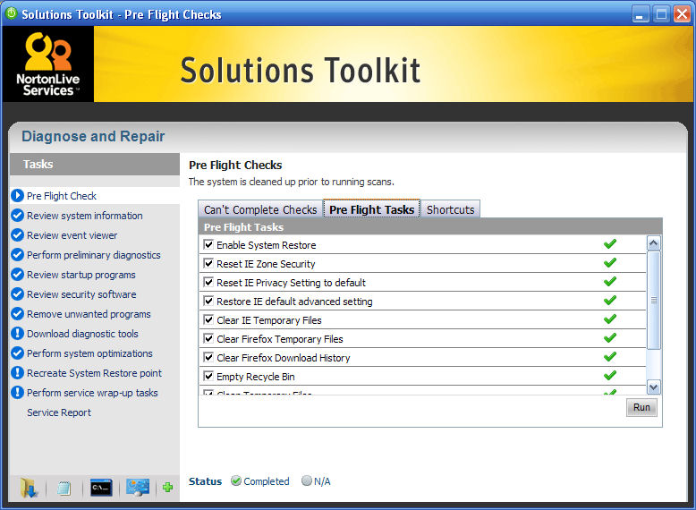
Task: Click the green plus icon
Action: [167, 488]
